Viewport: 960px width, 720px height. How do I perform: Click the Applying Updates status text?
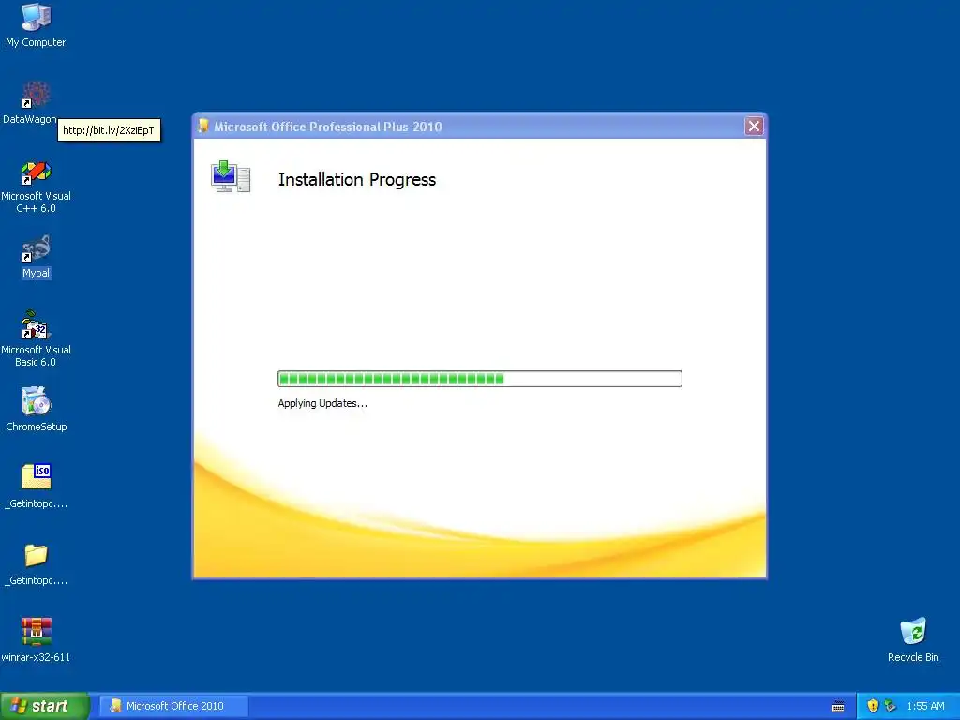coord(322,403)
